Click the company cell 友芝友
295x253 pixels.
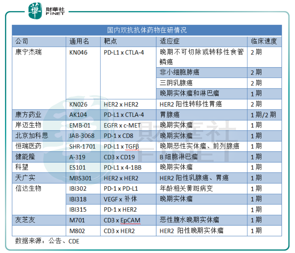click(x=25, y=220)
